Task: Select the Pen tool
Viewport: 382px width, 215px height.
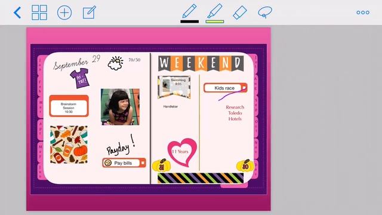Action: coord(190,11)
